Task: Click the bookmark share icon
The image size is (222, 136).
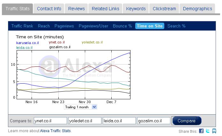Action: [214, 131]
